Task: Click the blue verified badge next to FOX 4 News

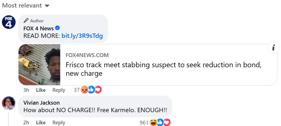Action: 57,28
